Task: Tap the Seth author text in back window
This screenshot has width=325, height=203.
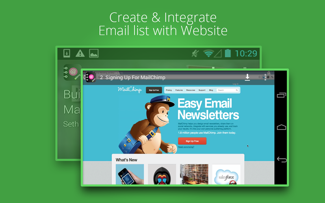Action: click(x=71, y=124)
